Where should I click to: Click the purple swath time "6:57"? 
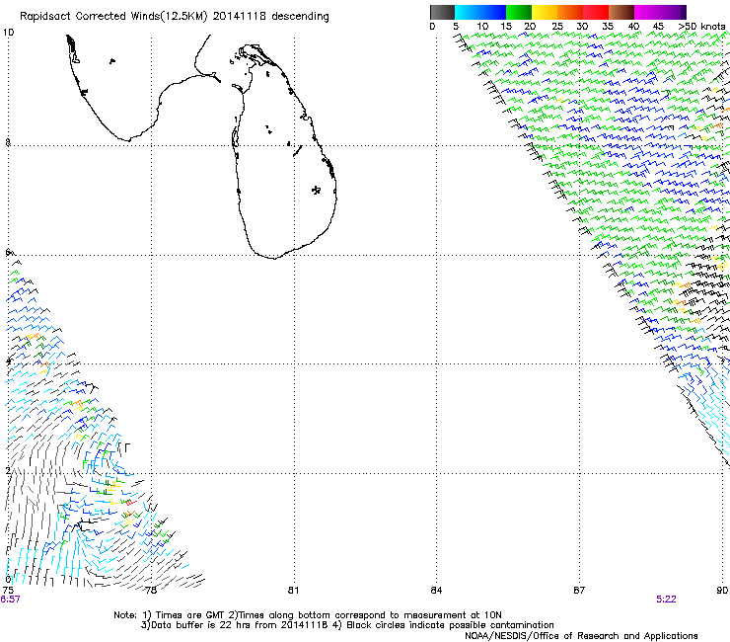[10, 600]
